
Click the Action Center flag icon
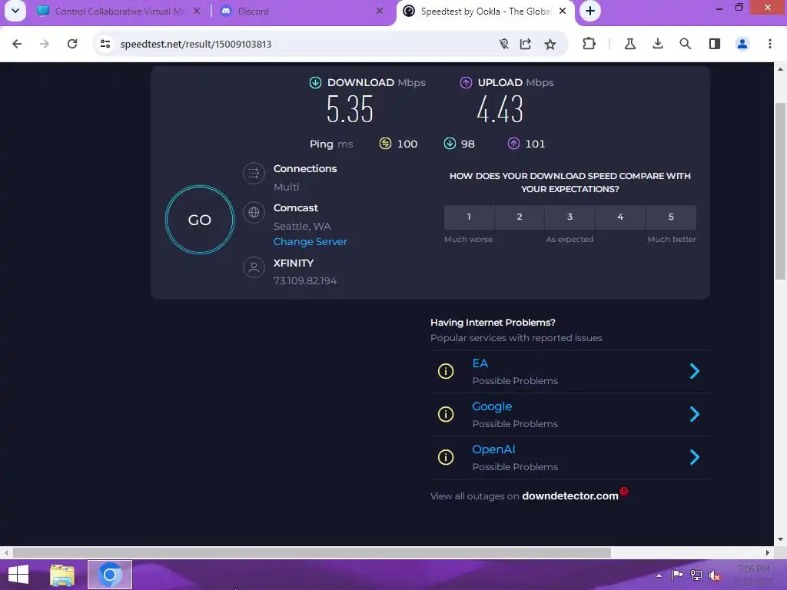[678, 575]
